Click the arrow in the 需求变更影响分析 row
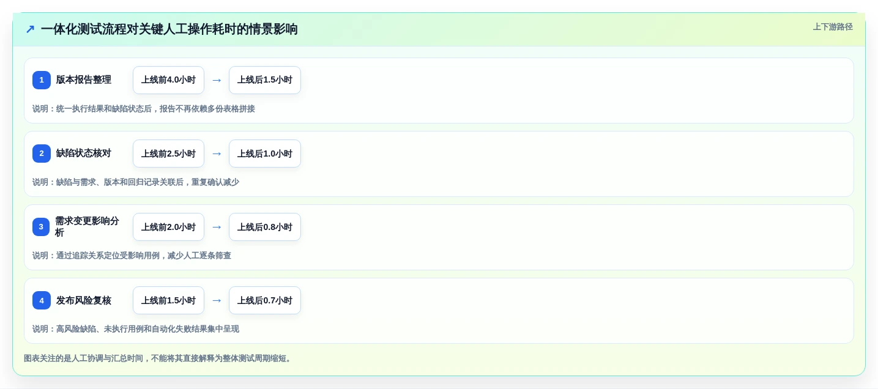 (x=217, y=227)
